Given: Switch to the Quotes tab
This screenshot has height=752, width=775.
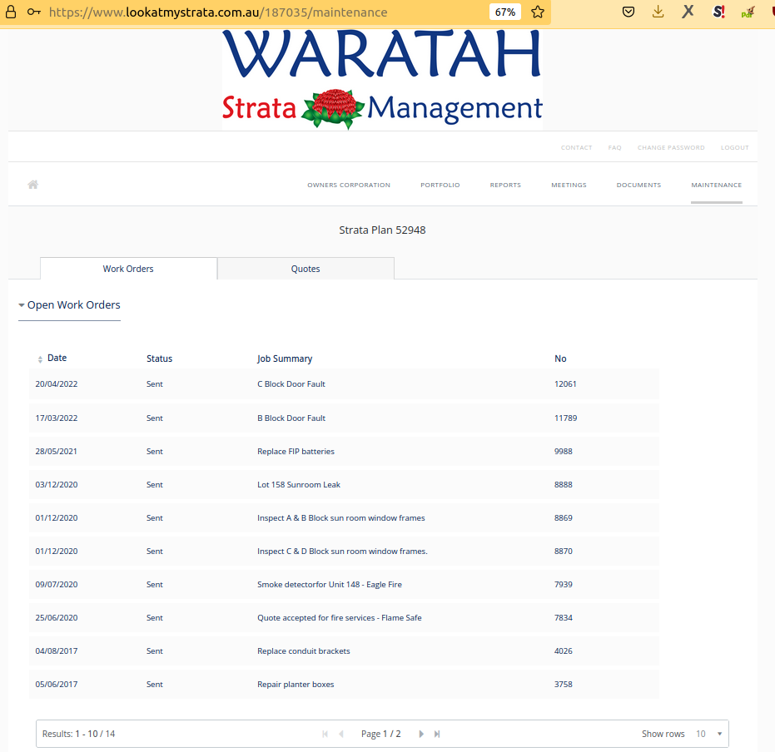Looking at the screenshot, I should tap(306, 269).
